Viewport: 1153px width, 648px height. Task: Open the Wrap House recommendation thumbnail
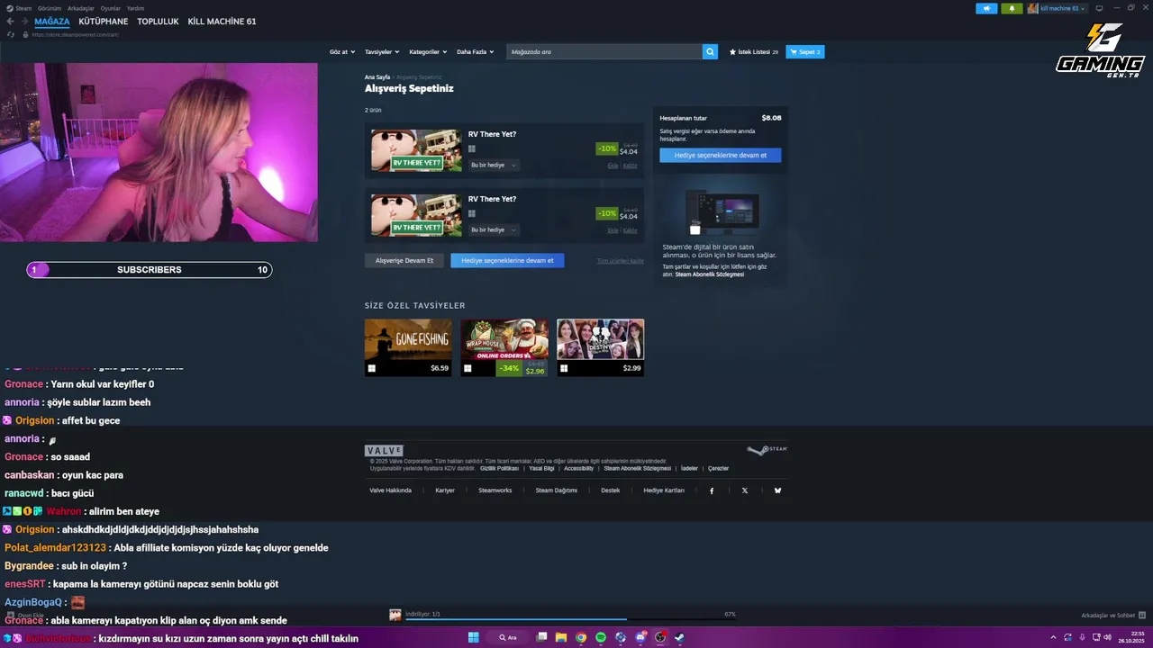point(504,347)
